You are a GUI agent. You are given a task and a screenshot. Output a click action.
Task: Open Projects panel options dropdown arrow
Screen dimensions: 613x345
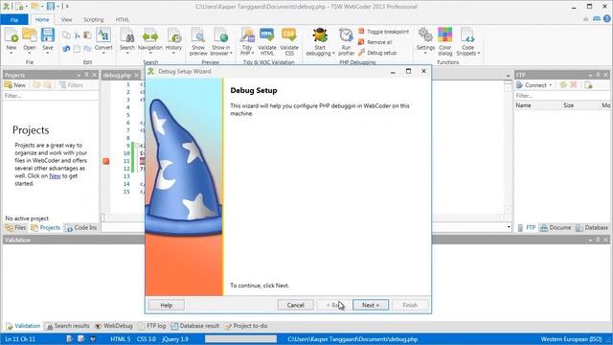coord(79,75)
